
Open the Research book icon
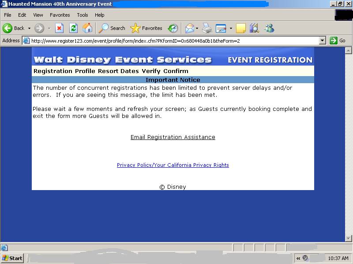click(255, 28)
